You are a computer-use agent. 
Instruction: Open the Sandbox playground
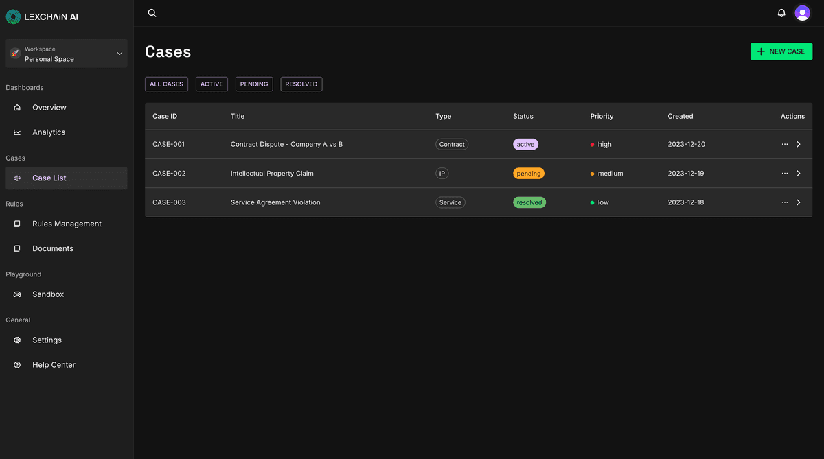click(x=67, y=294)
